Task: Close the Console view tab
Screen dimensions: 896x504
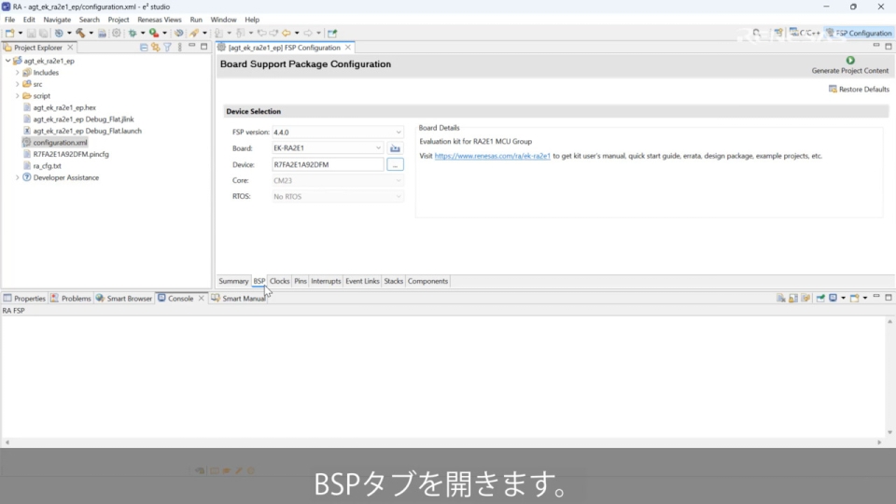Action: 202,299
